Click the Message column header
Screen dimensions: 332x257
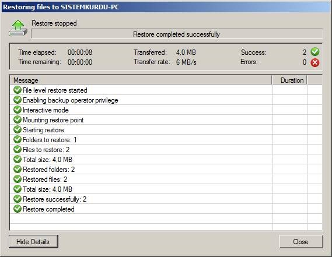coord(141,80)
